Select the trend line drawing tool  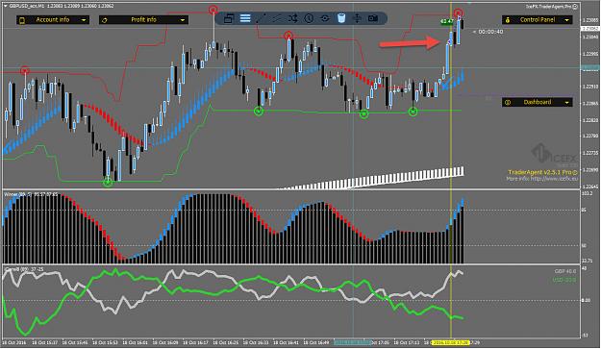coord(261,18)
